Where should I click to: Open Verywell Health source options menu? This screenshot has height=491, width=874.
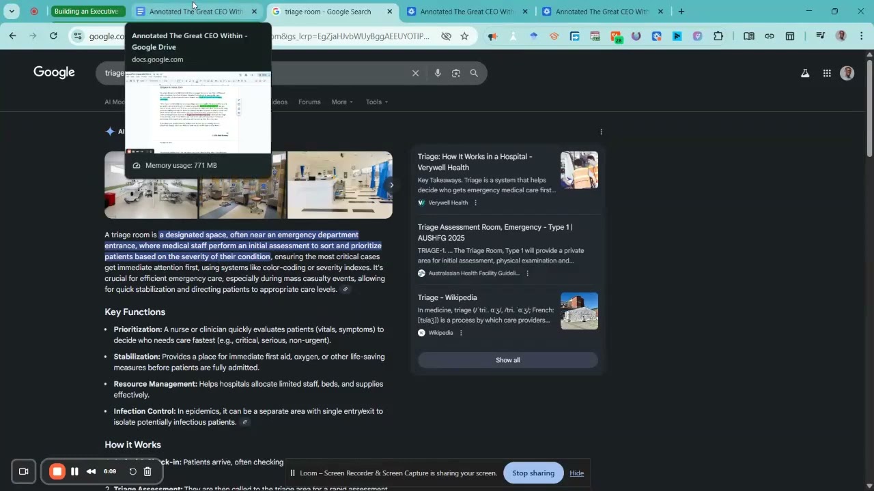(x=476, y=203)
